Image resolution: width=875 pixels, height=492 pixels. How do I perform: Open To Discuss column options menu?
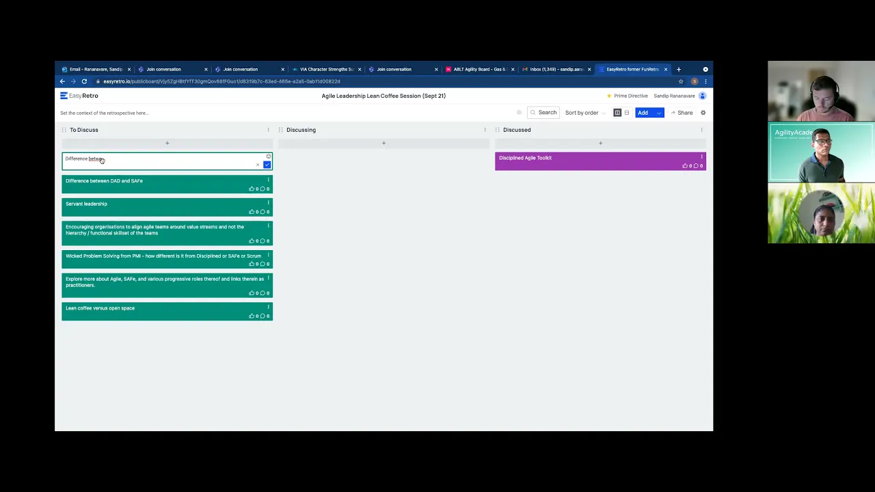pos(268,130)
